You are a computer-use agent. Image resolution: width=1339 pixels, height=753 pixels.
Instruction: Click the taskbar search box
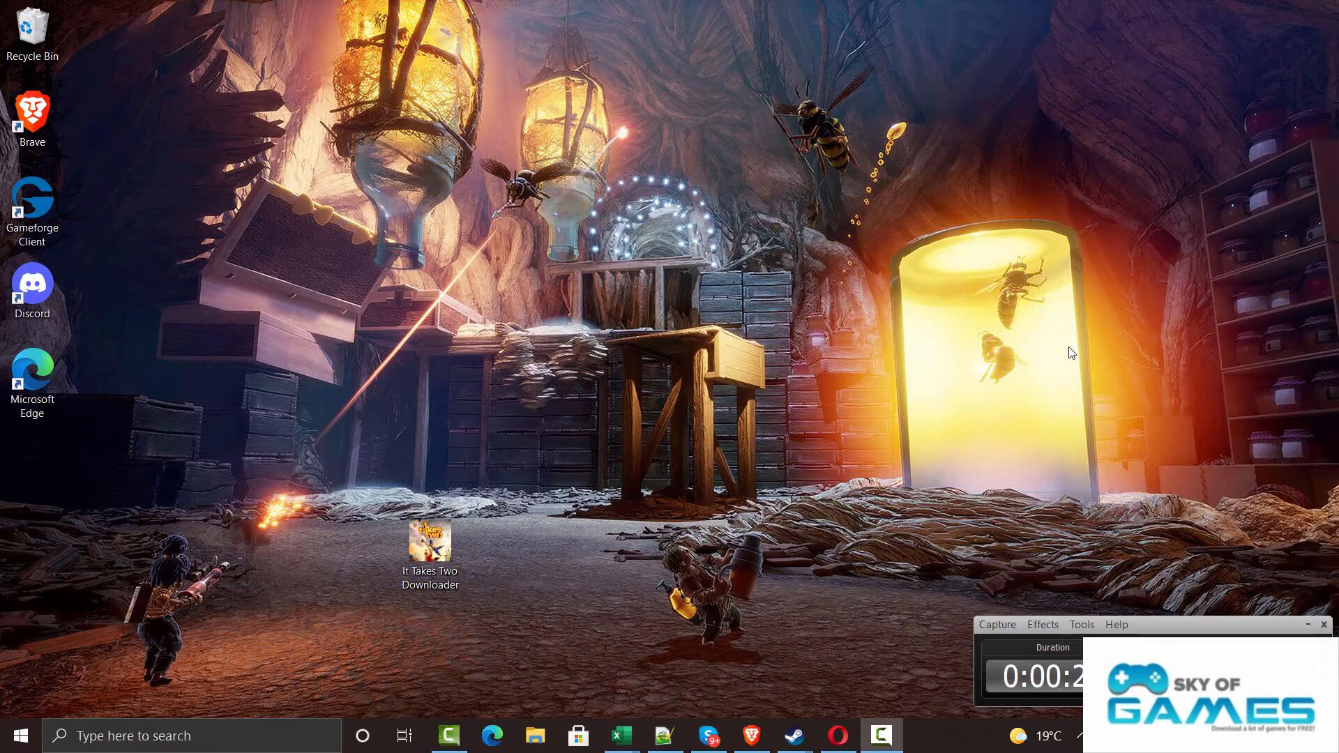pyautogui.click(x=192, y=736)
